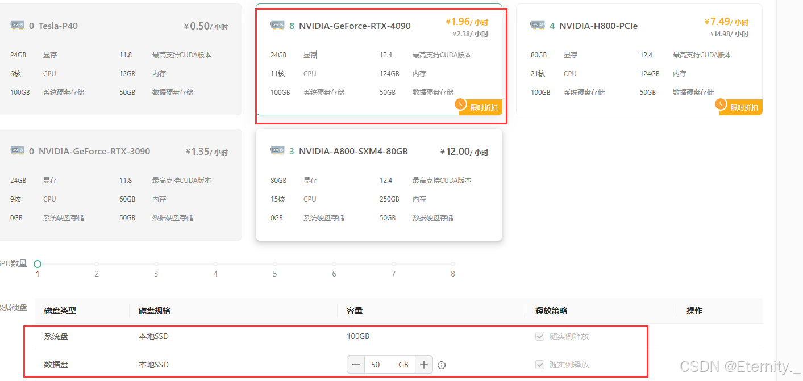Click the GPU icon on RTX-3090 card
The image size is (803, 381).
point(17,151)
